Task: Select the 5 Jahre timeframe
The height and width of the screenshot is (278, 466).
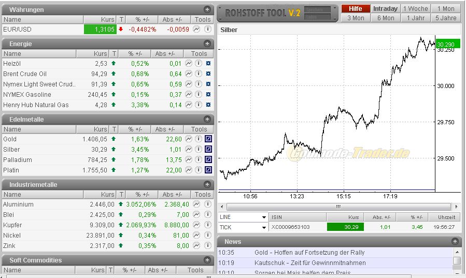Action: (446, 18)
